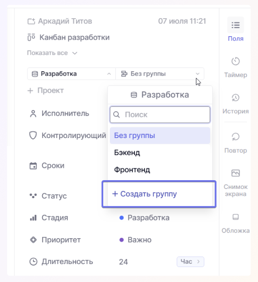Click the Cover (Обложка) icon
258x282 pixels.
point(235,217)
